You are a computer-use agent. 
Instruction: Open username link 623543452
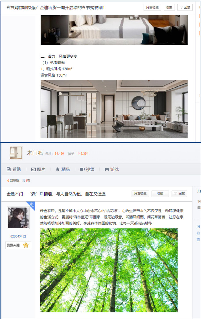click(x=18, y=236)
